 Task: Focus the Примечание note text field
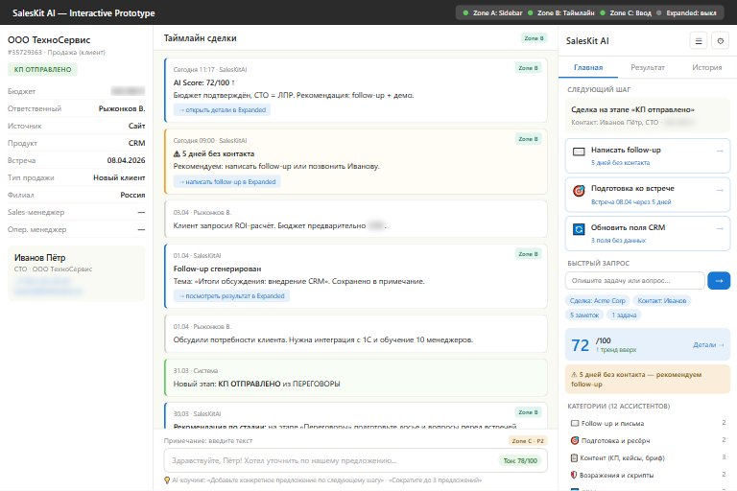pos(355,460)
